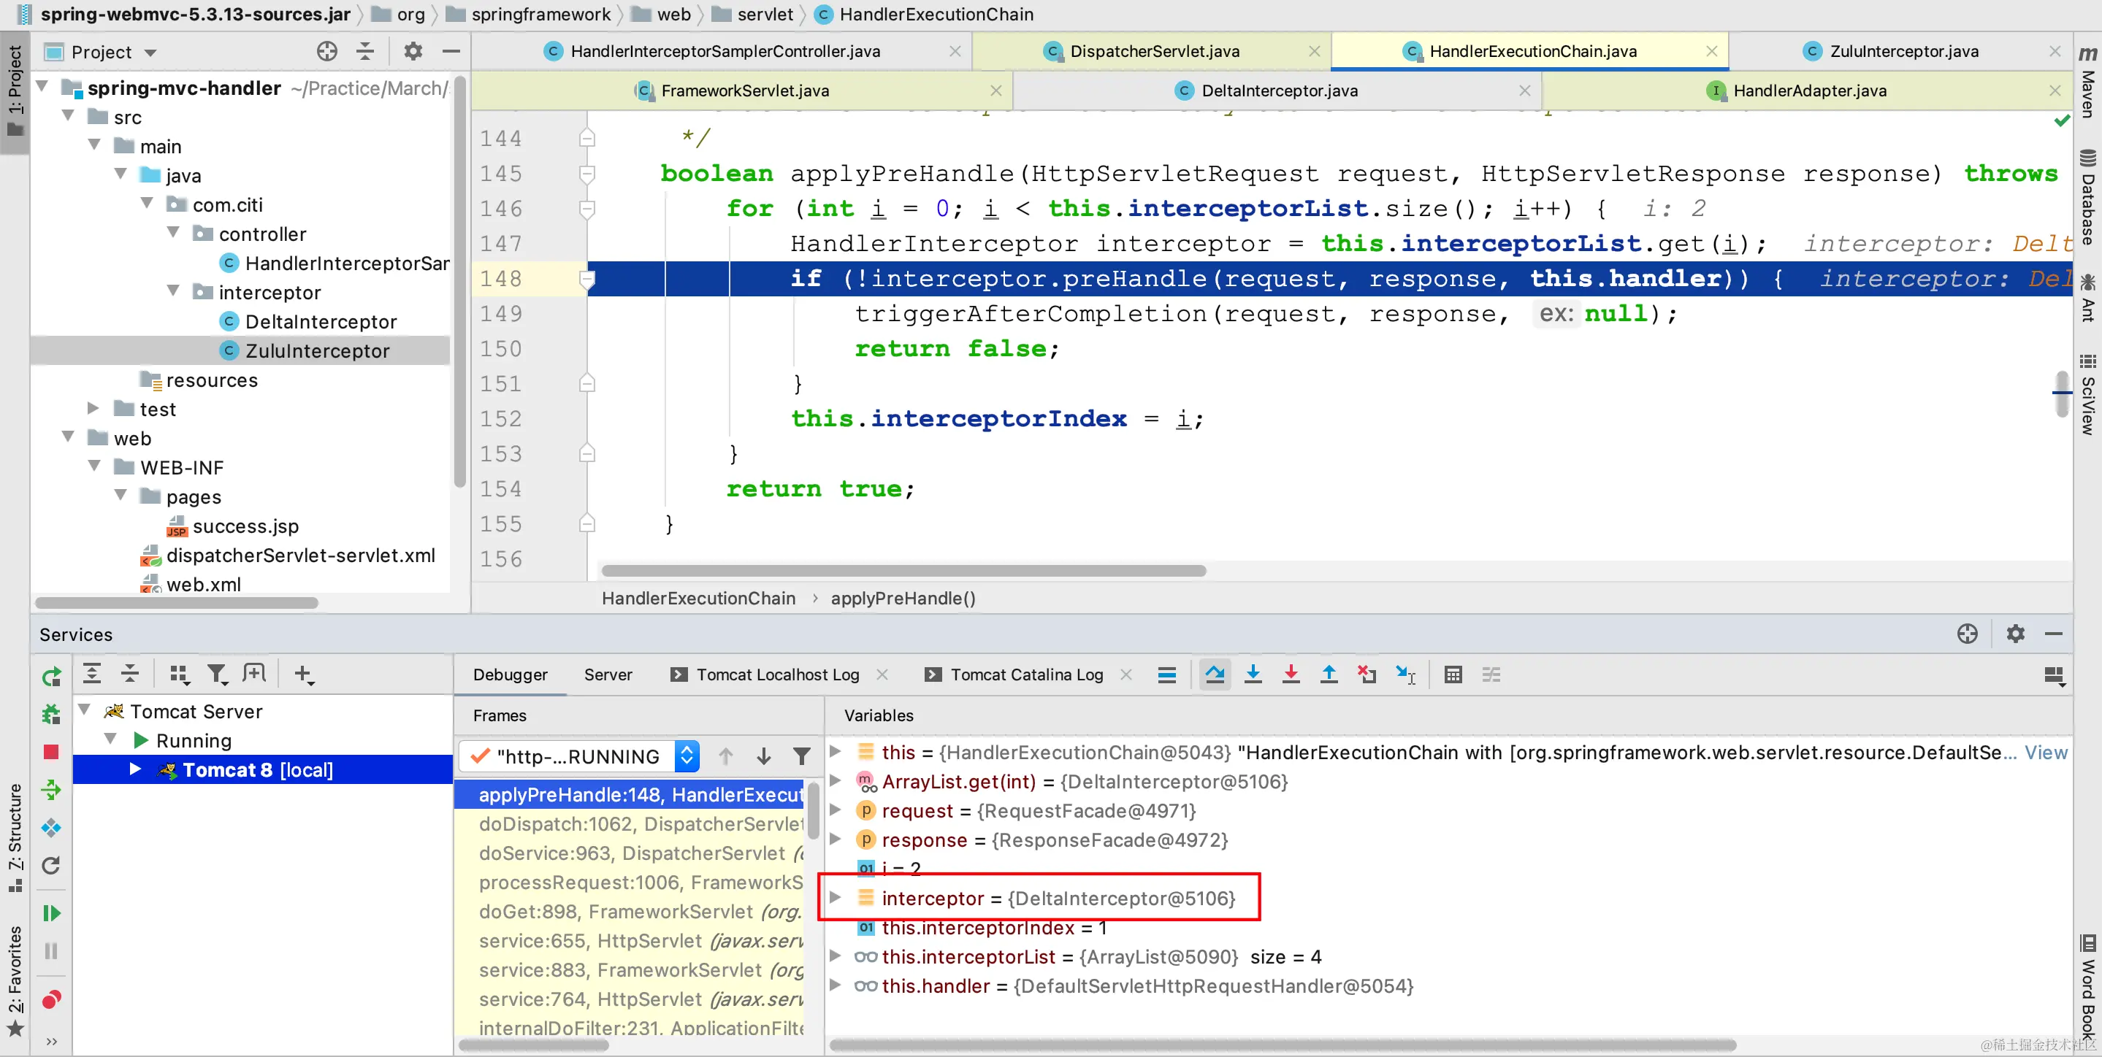
Task: Open the thread selector dropdown
Action: point(687,756)
